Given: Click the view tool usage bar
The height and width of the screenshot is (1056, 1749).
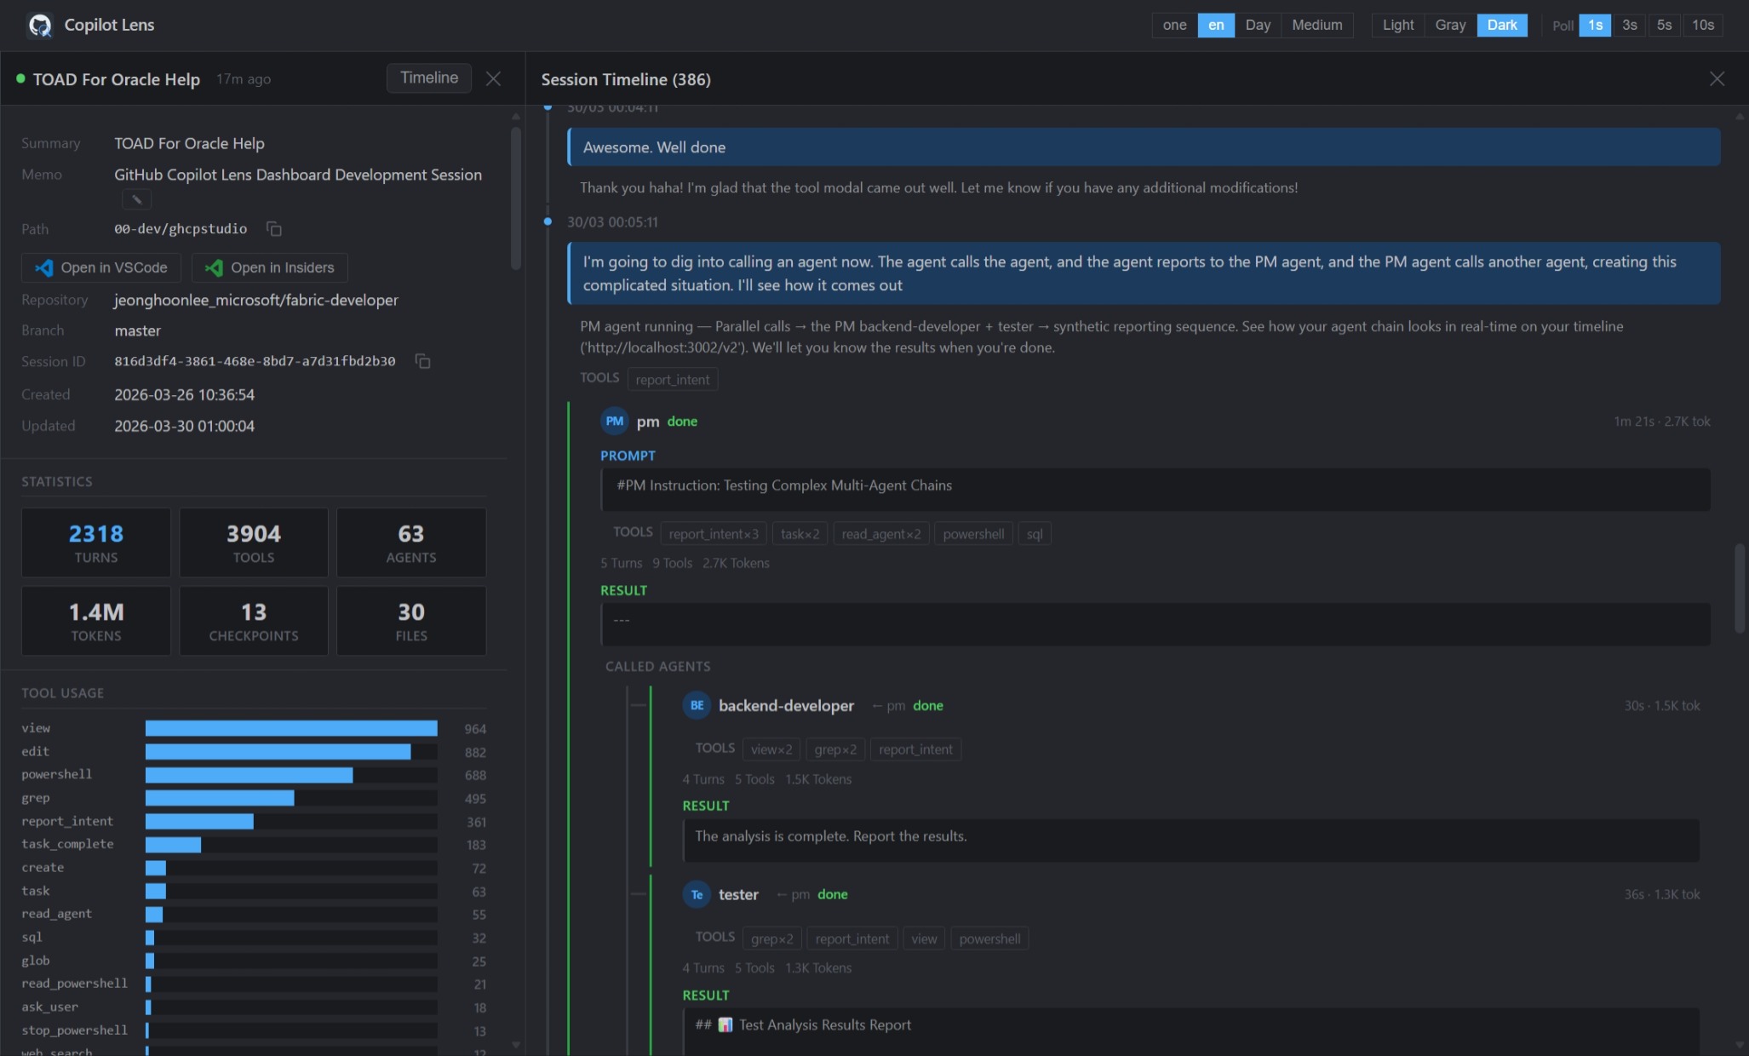Looking at the screenshot, I should click(291, 728).
